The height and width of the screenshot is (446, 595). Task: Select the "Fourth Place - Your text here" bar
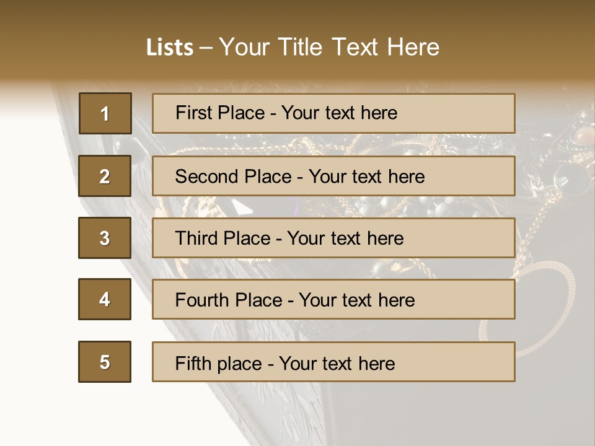(333, 299)
